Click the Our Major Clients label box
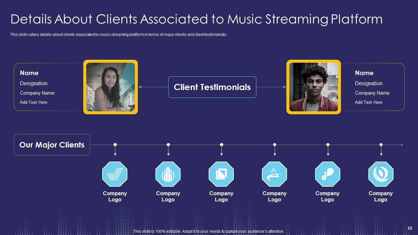The height and width of the screenshot is (235, 418). tap(52, 145)
